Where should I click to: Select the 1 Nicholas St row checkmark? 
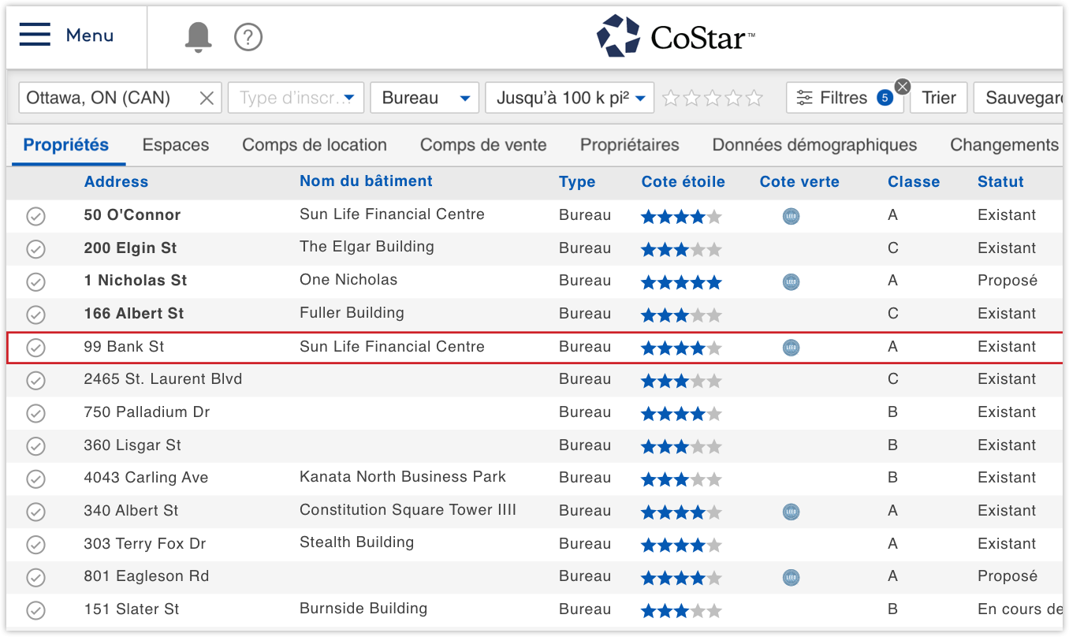(35, 281)
